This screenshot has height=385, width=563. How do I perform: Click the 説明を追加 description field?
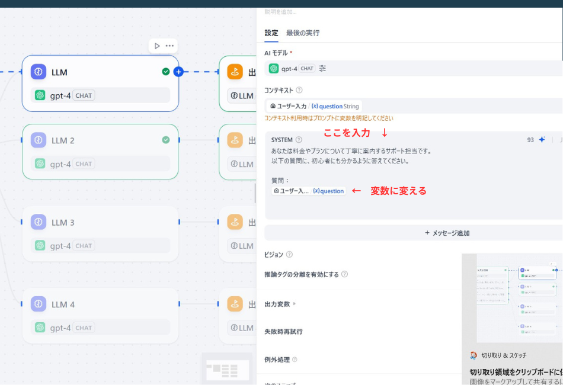click(296, 11)
